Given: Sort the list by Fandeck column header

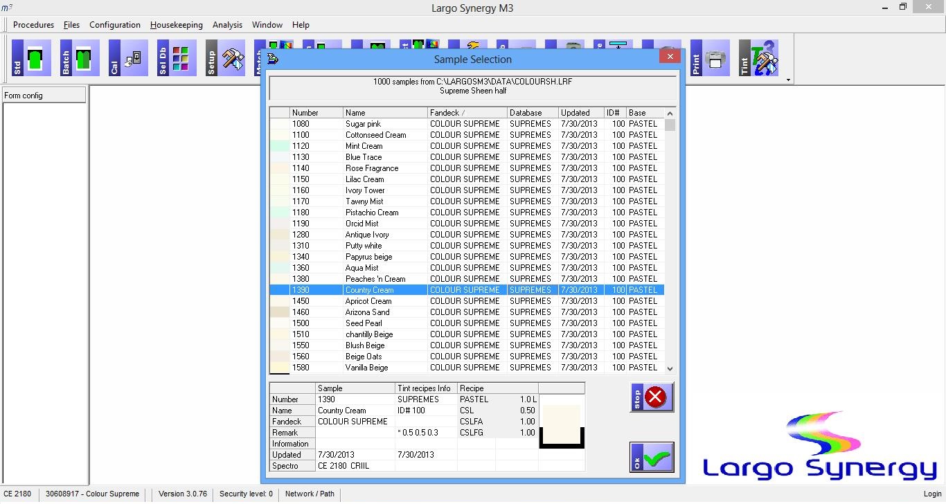Looking at the screenshot, I should (x=467, y=113).
